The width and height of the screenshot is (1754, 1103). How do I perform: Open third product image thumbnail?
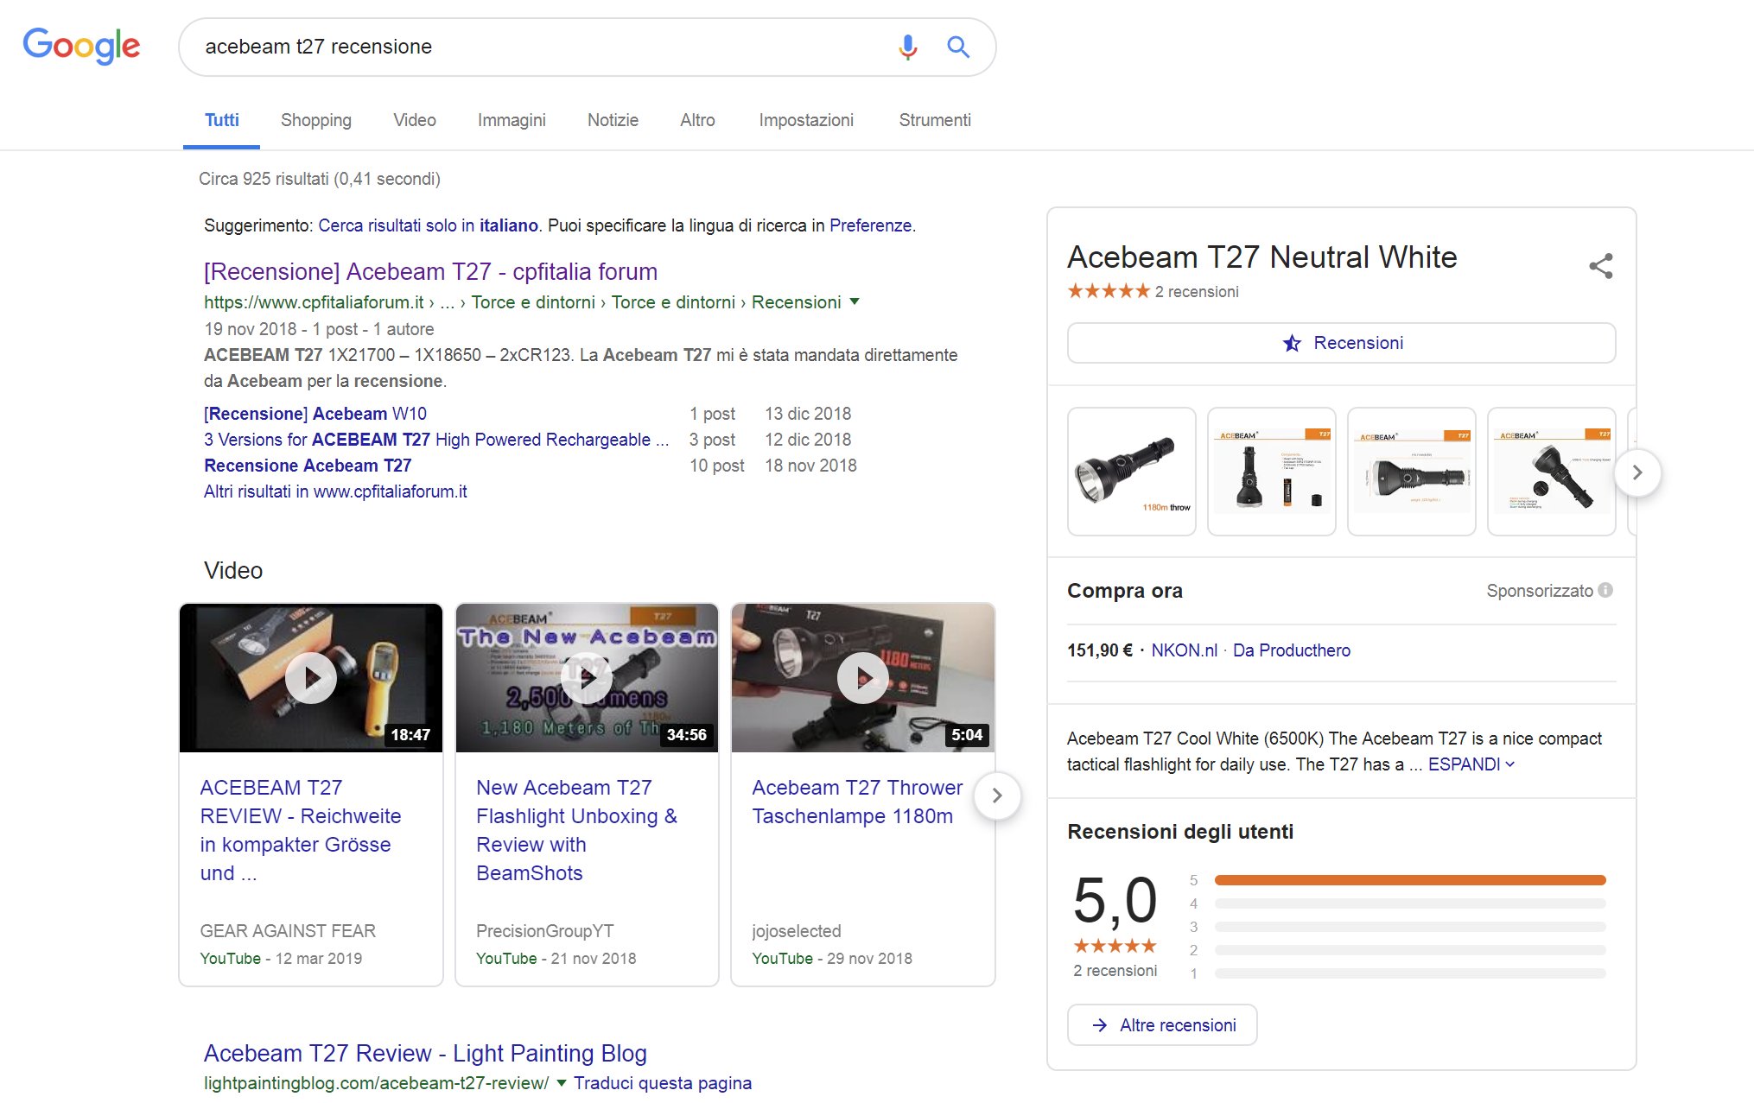(1412, 472)
